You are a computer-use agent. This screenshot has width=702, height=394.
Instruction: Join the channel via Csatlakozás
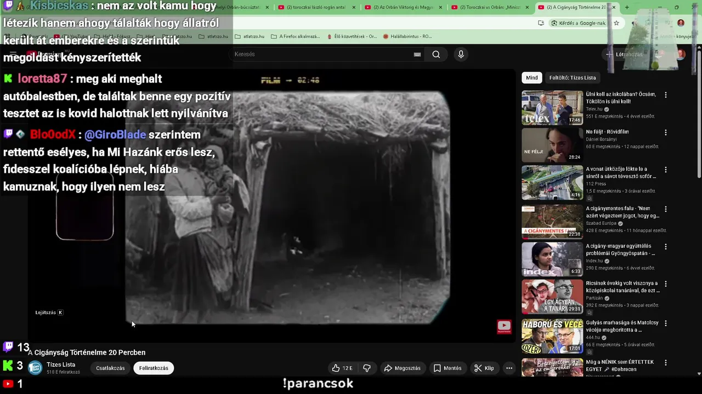(x=110, y=368)
